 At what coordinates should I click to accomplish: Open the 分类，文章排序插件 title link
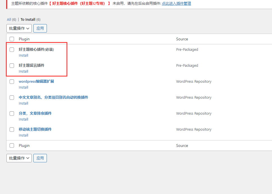(x=35, y=113)
